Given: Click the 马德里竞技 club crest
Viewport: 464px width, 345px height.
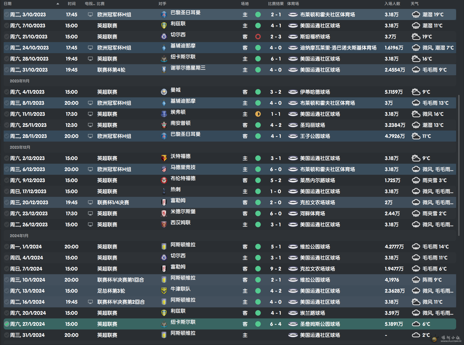Looking at the screenshot, I should 164,169.
